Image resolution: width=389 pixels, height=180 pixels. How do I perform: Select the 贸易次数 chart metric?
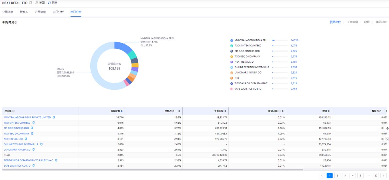tap(335, 22)
